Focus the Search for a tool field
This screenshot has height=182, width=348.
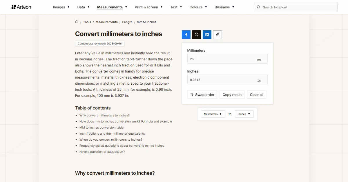coord(296,7)
